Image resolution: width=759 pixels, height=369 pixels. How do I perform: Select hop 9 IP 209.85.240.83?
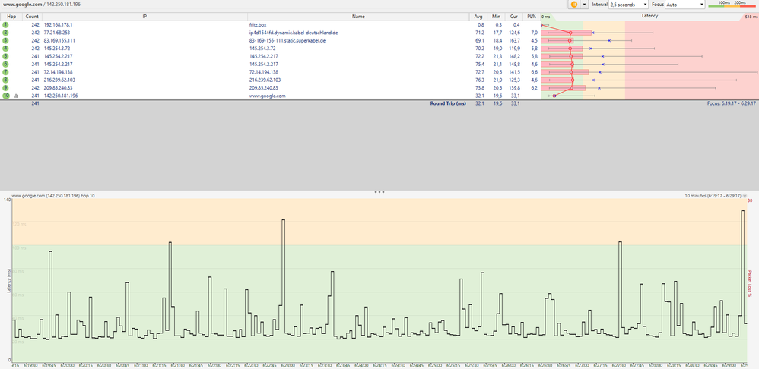click(x=58, y=87)
